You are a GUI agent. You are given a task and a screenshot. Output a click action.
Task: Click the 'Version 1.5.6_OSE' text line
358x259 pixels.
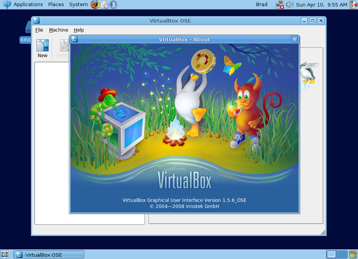[x=184, y=200]
